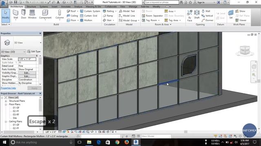The width and height of the screenshot is (261, 146).
Task: Open the Architecture ribbon tab
Action: [17, 6]
